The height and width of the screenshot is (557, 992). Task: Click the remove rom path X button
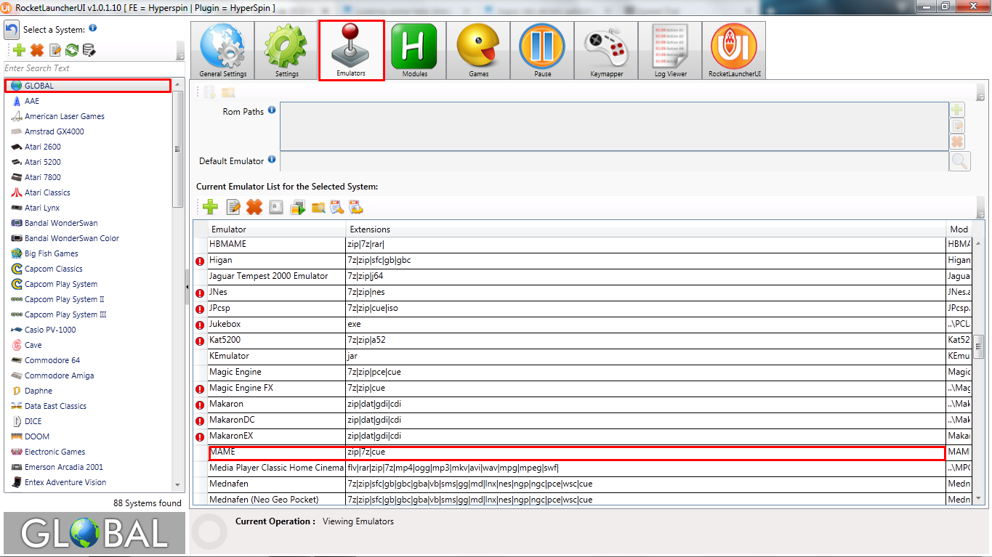point(957,142)
